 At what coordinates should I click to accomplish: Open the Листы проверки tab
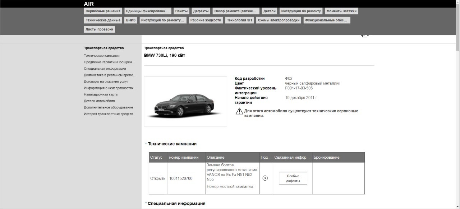tap(100, 29)
